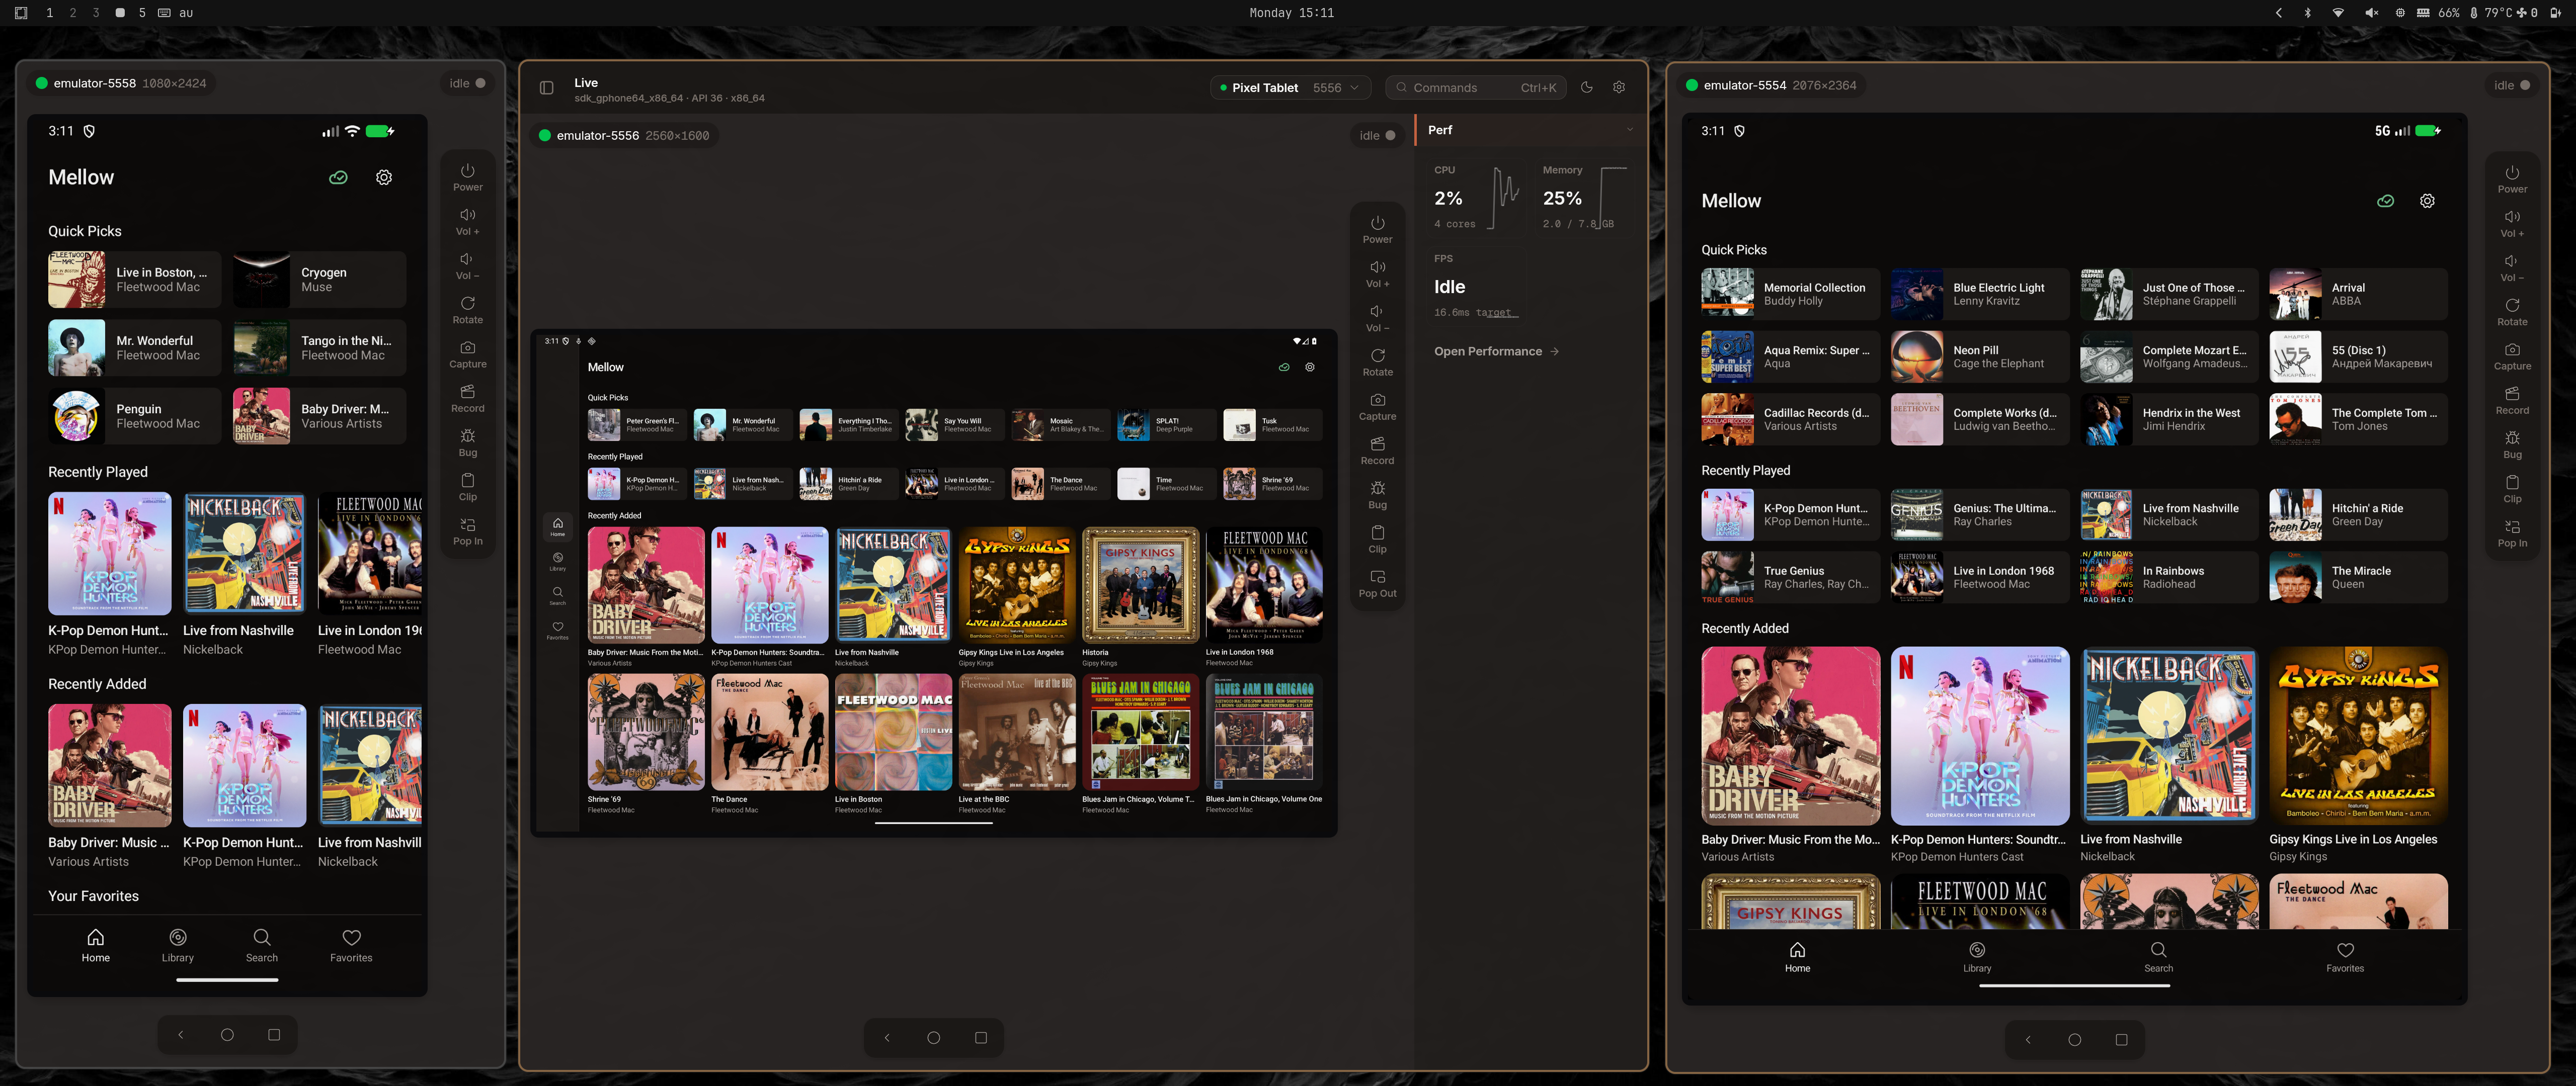The height and width of the screenshot is (1086, 2576).
Task: Toggle idle status pill on emulator-5558
Action: click(467, 83)
